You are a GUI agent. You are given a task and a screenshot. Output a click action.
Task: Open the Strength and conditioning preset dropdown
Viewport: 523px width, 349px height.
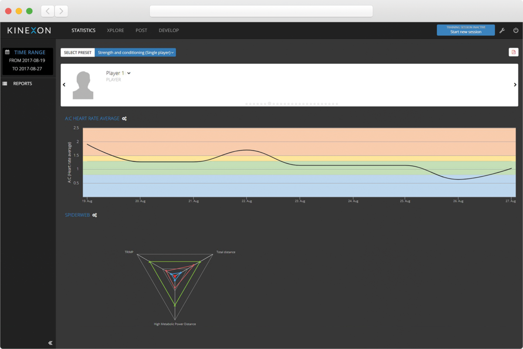pyautogui.click(x=135, y=52)
